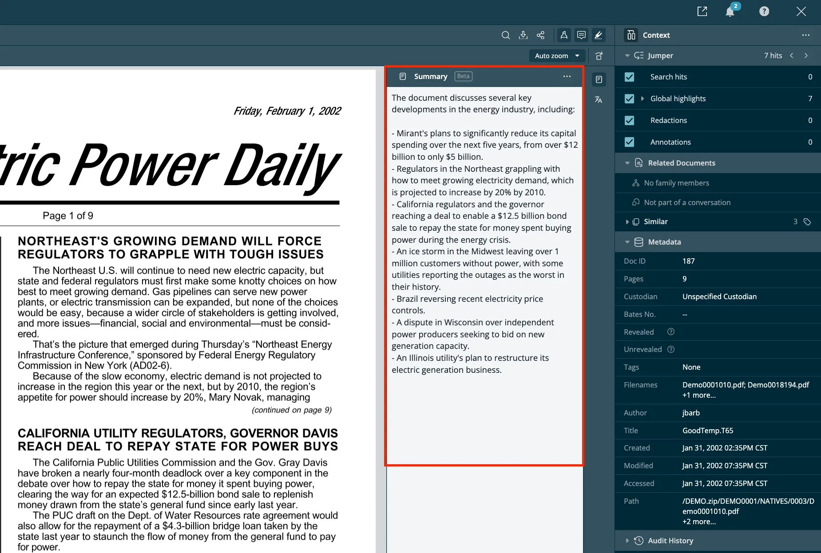Open the comments/annotations tool
821x553 pixels.
coord(581,35)
